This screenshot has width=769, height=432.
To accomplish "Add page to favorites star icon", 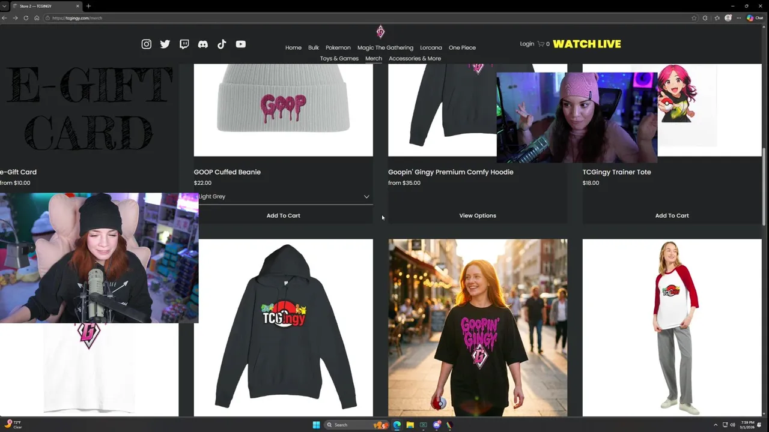I will (695, 18).
